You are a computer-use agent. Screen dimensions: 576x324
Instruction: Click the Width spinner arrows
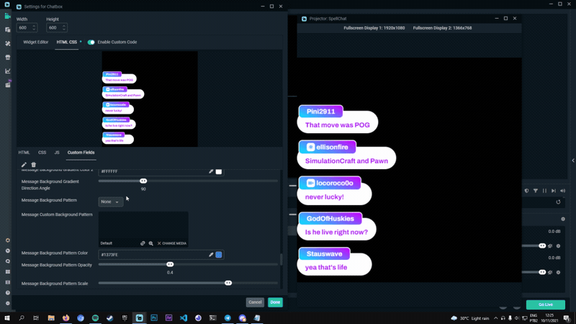(x=34, y=27)
